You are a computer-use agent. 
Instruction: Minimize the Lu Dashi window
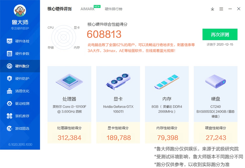[230, 9]
